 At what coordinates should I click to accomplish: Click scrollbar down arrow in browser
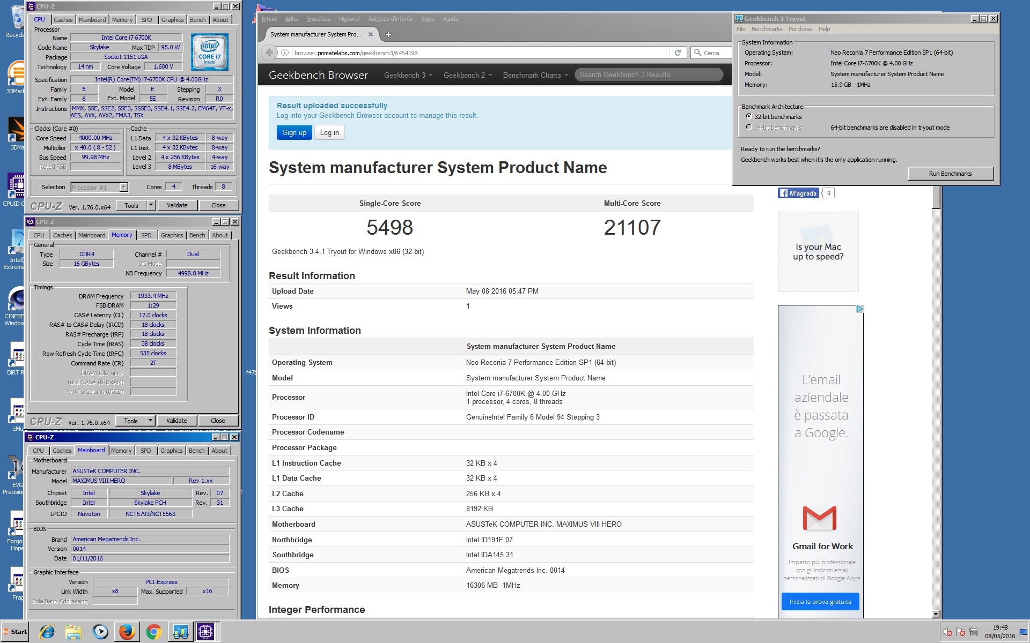click(936, 614)
